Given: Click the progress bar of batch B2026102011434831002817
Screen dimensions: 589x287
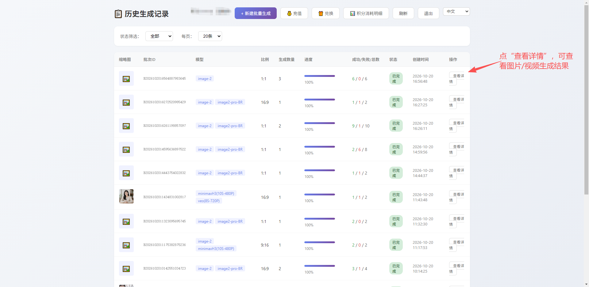Looking at the screenshot, I should [x=320, y=194].
